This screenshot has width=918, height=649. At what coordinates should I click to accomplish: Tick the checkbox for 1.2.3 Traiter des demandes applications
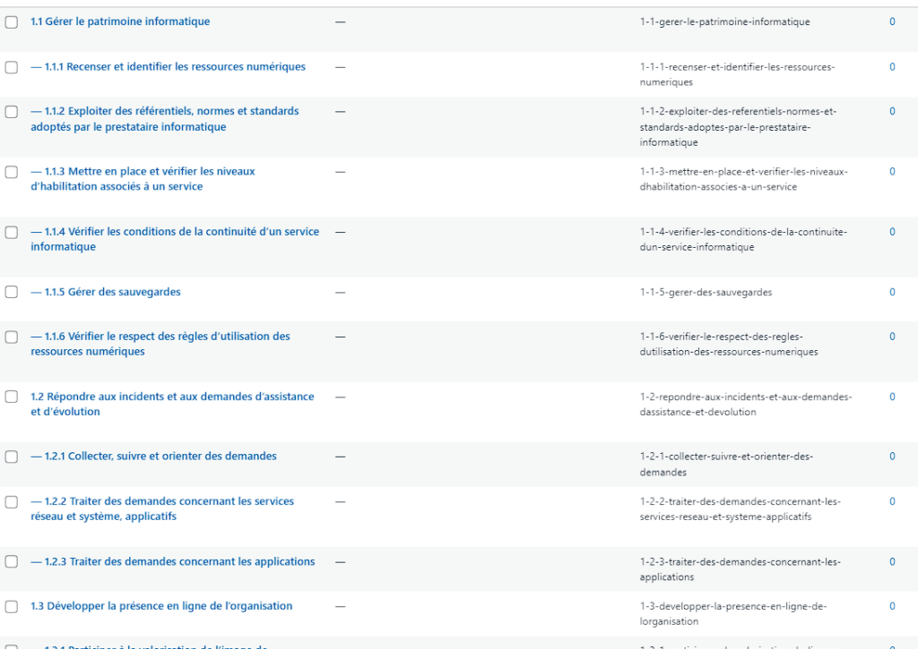click(12, 562)
